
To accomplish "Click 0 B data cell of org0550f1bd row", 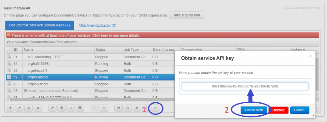I will [x=155, y=84].
